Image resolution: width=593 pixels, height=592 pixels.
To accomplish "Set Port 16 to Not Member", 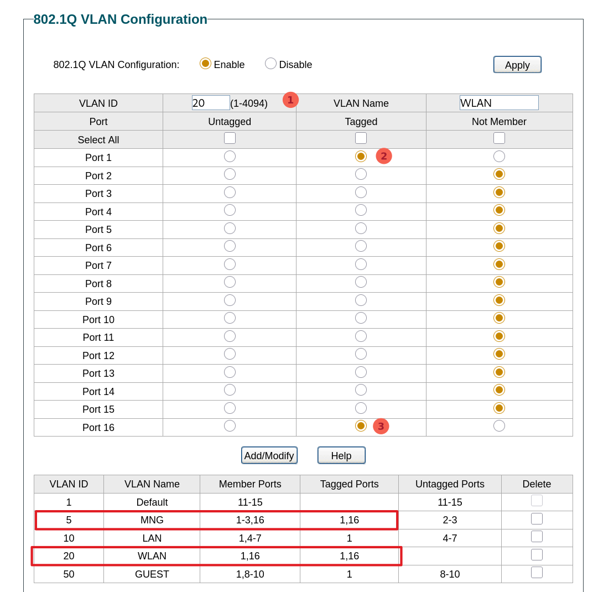I will click(499, 426).
